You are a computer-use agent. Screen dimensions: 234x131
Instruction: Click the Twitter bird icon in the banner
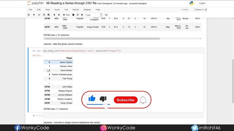[x=195, y=128]
